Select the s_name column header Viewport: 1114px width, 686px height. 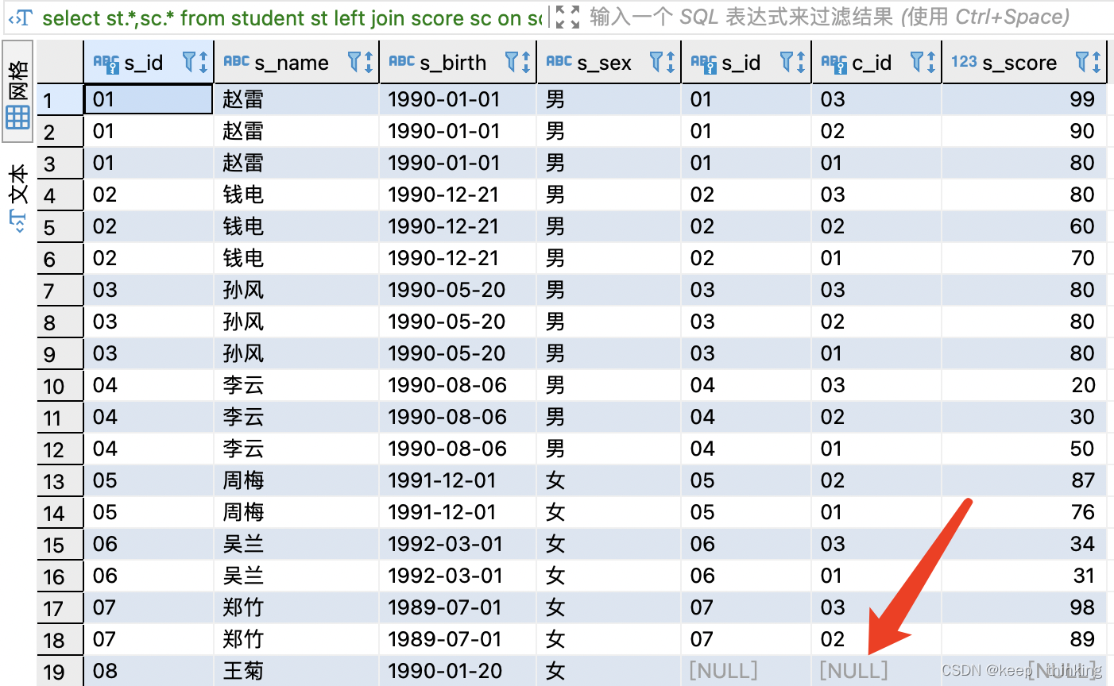click(296, 62)
